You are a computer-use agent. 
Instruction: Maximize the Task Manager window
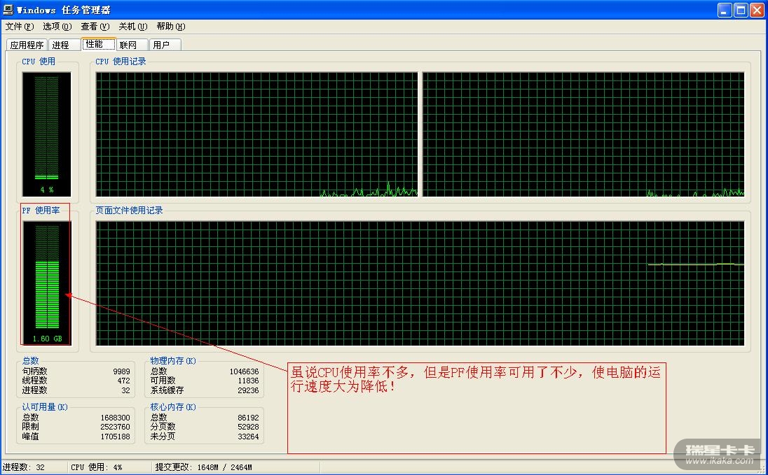click(741, 10)
